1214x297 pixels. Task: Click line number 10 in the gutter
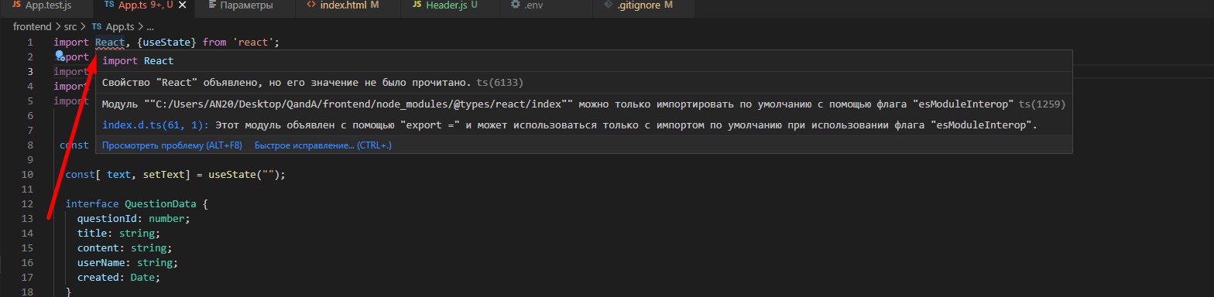pyautogui.click(x=27, y=175)
